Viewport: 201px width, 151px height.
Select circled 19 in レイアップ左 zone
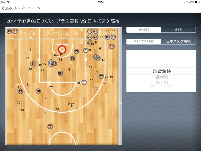9,31
